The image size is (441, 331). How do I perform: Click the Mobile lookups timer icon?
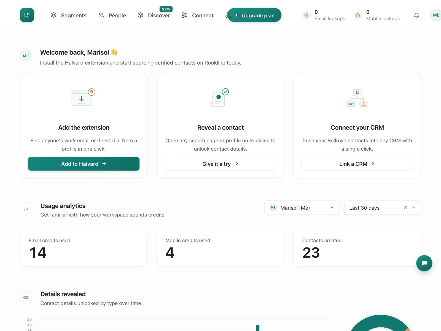(x=358, y=15)
